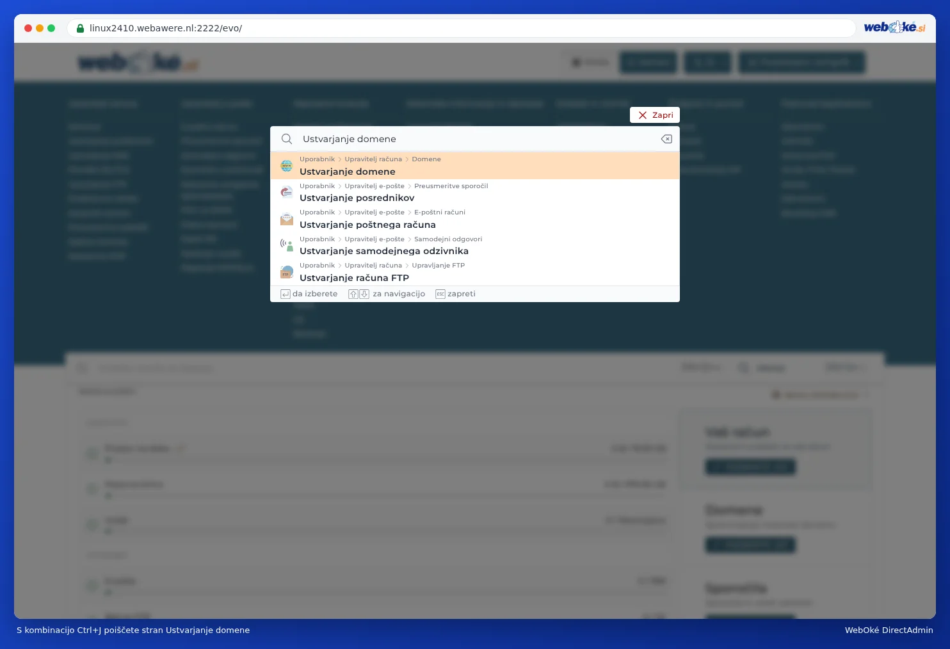950x649 pixels.
Task: Click the esc key icon before 'zapreti'
Action: click(440, 294)
